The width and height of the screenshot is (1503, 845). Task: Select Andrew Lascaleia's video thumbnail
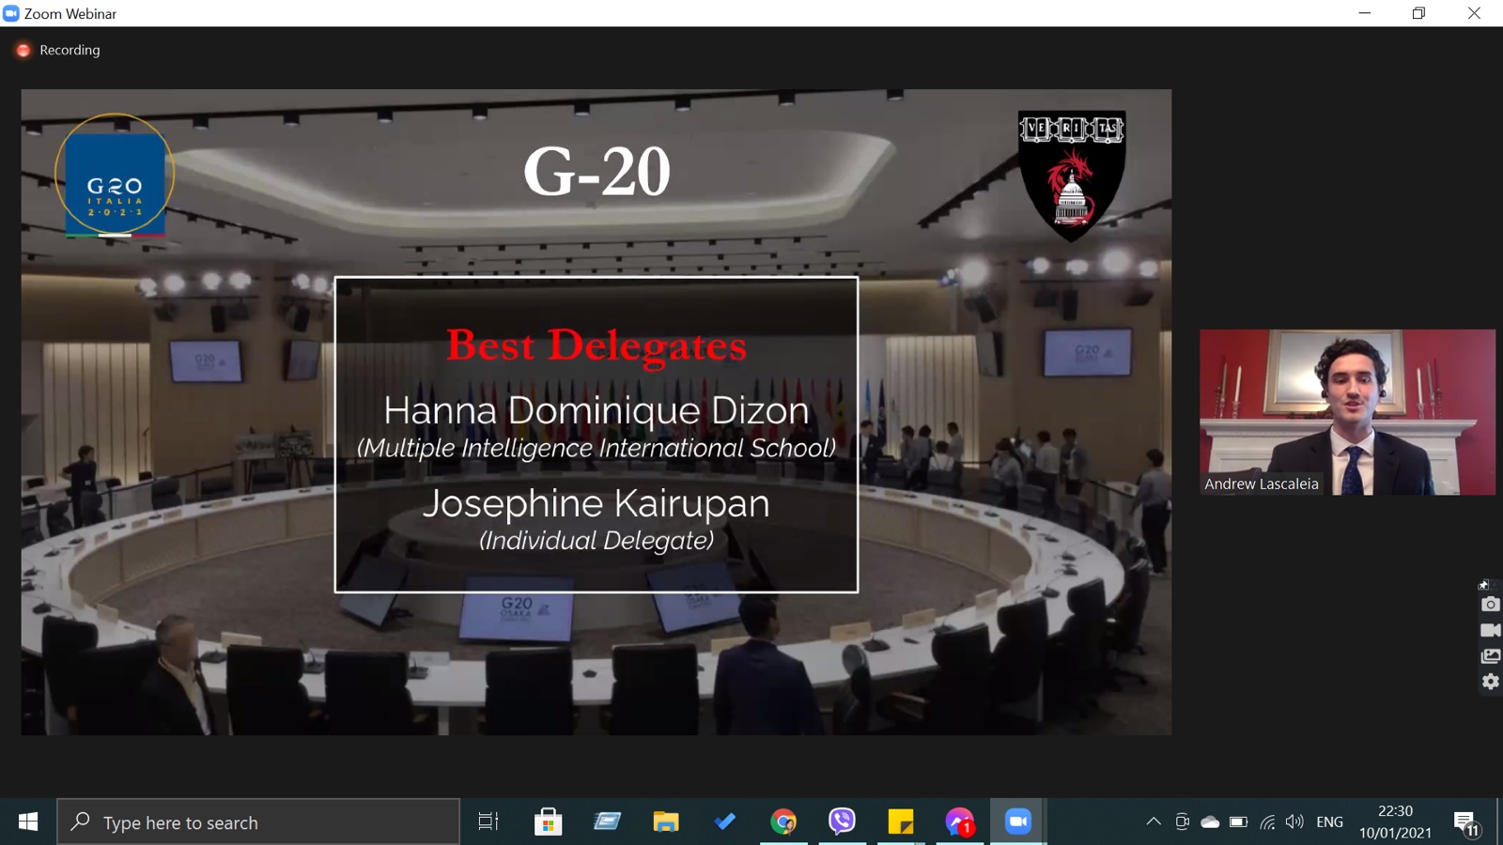click(1346, 412)
